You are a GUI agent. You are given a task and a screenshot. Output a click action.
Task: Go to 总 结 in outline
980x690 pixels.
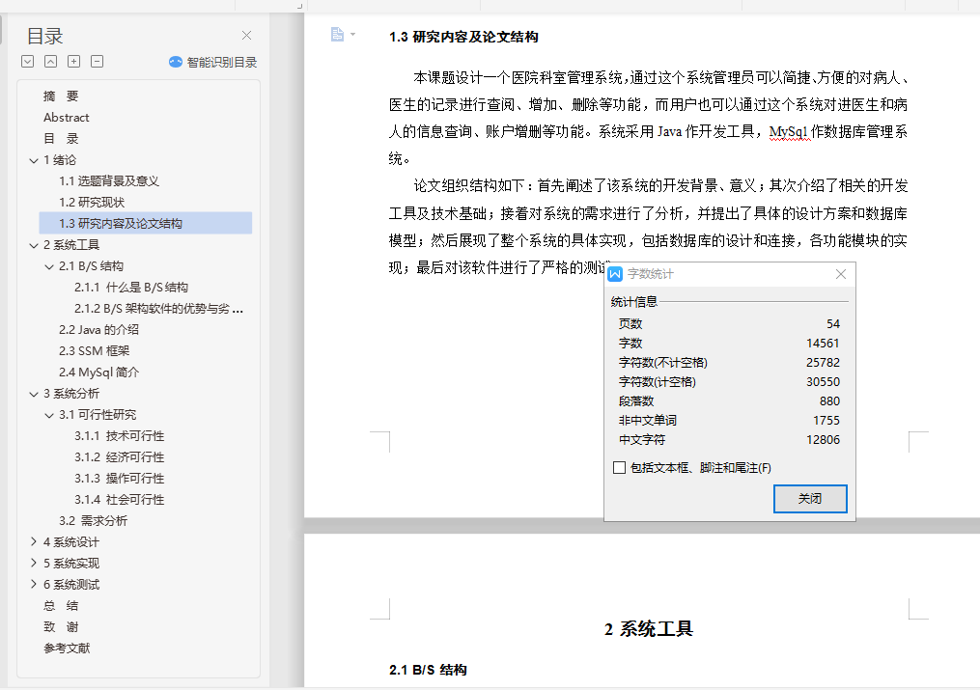[61, 606]
